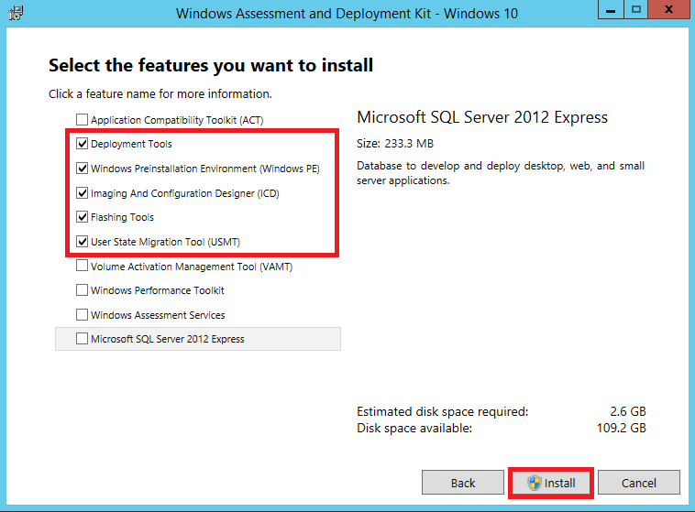Image resolution: width=695 pixels, height=512 pixels.
Task: Select the 'Flashing Tools' feature name
Action: click(x=122, y=217)
